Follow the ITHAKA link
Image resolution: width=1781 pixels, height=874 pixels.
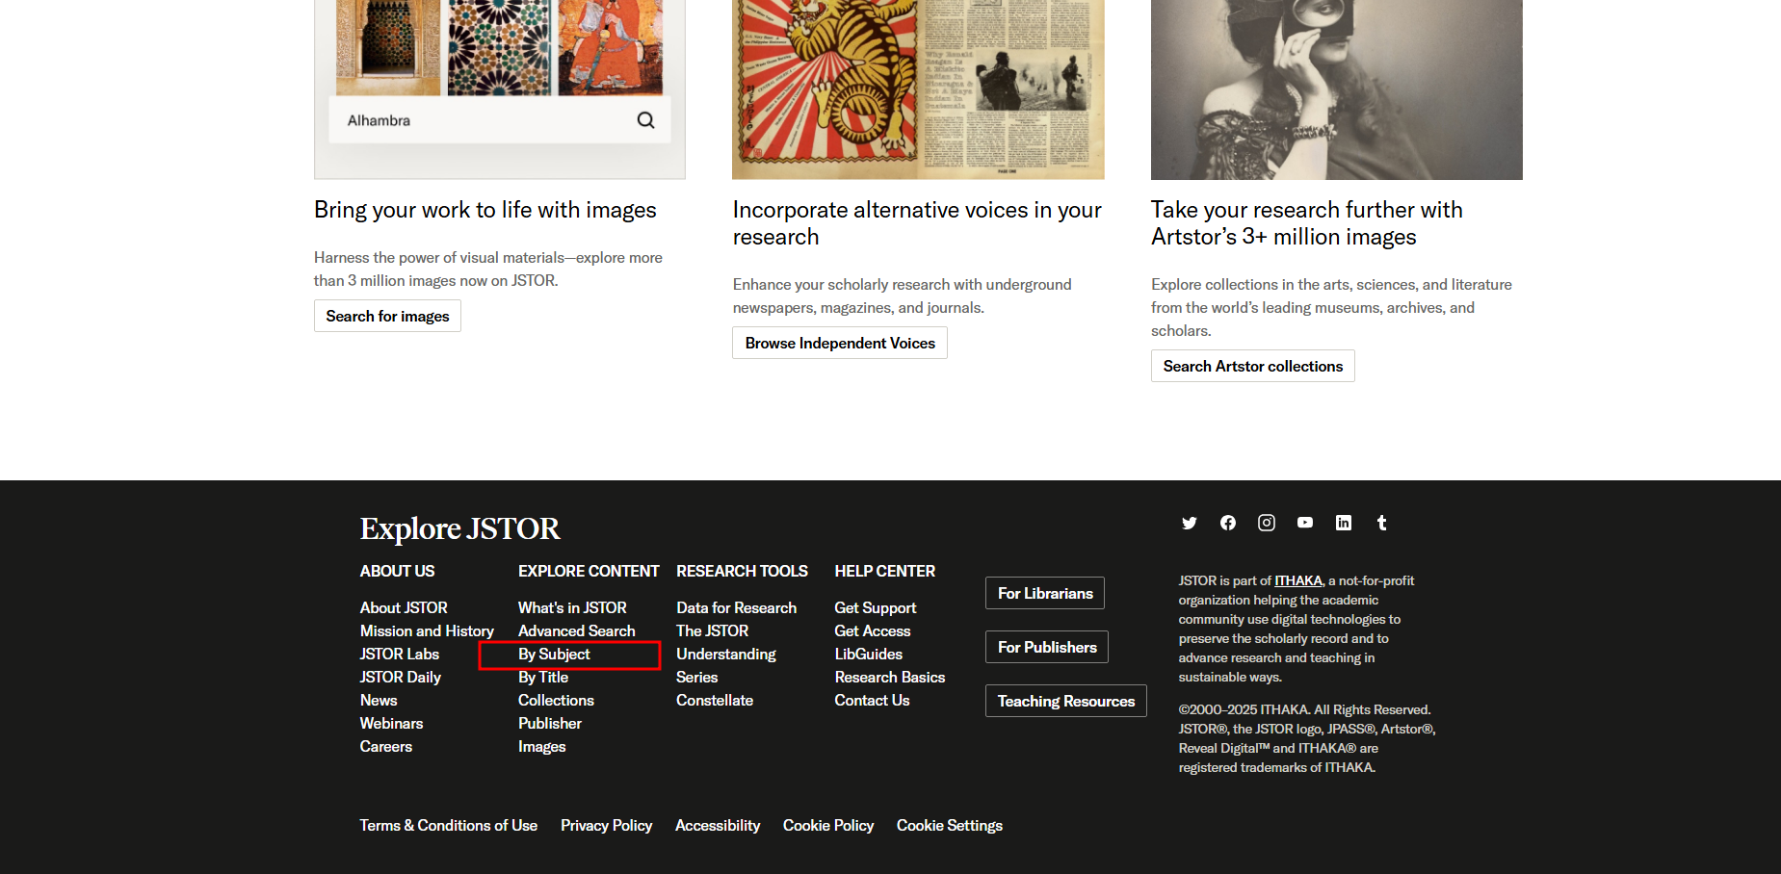(1298, 580)
